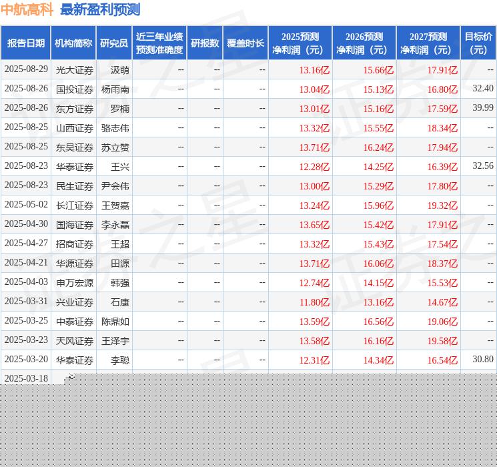Click institution 中泰证券
Image resolution: width=497 pixels, height=467 pixels.
coord(75,322)
